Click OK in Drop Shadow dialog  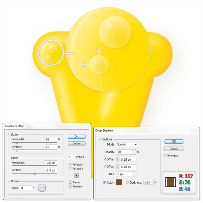[174, 141]
